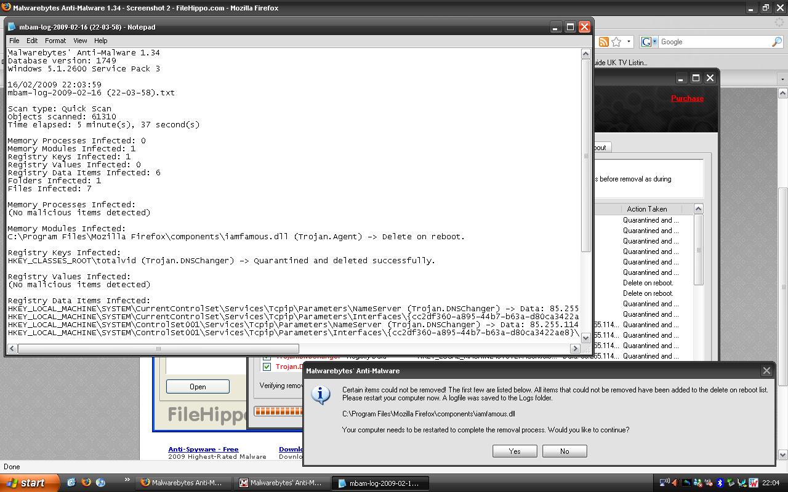
Task: Click inside the Google search field
Action: click(x=714, y=42)
